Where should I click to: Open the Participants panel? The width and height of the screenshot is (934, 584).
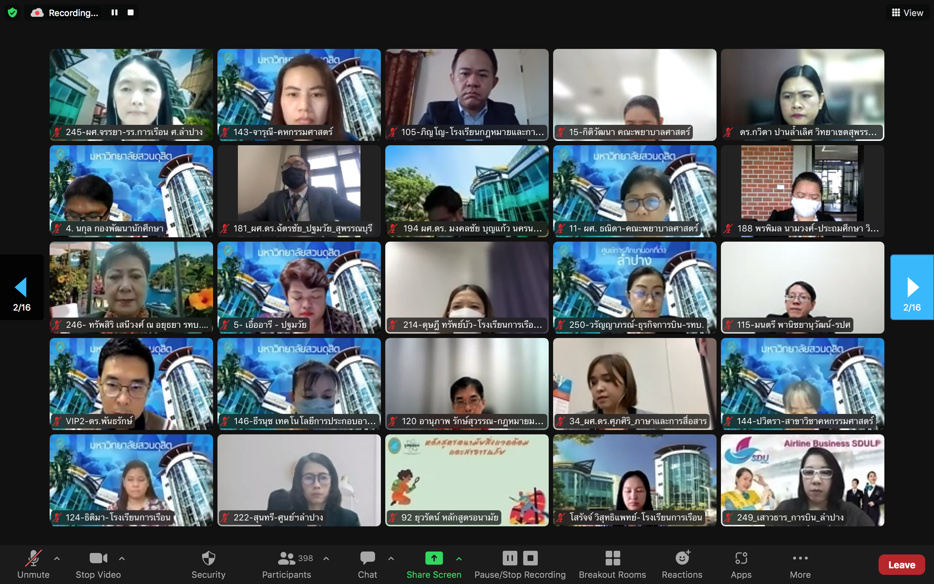pyautogui.click(x=286, y=564)
